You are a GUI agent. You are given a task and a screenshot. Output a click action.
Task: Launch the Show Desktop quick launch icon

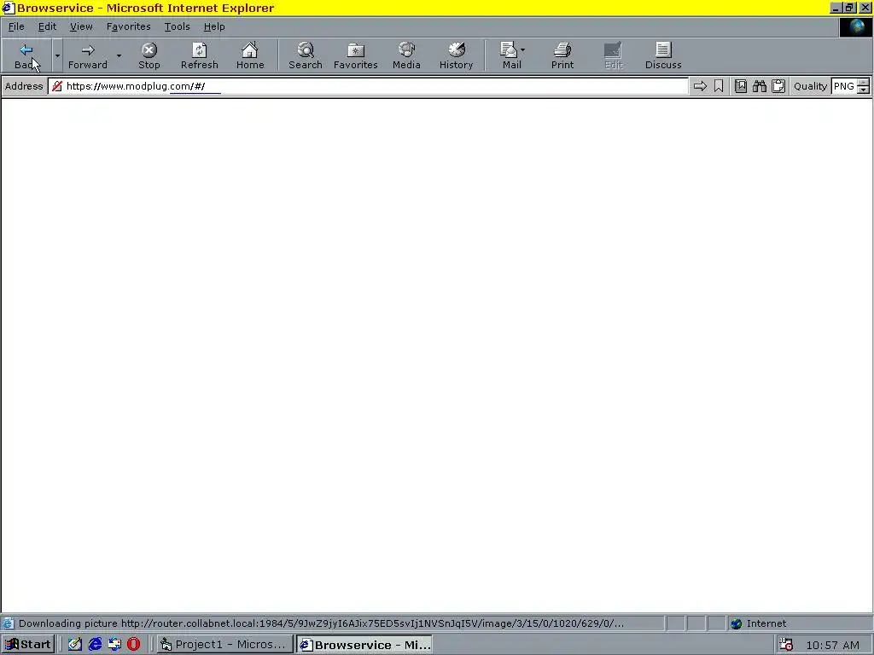pyautogui.click(x=75, y=645)
